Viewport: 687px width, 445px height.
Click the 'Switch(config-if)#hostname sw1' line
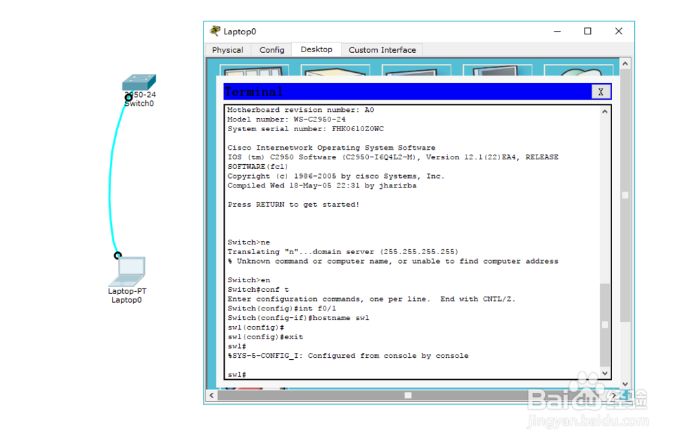[298, 318]
